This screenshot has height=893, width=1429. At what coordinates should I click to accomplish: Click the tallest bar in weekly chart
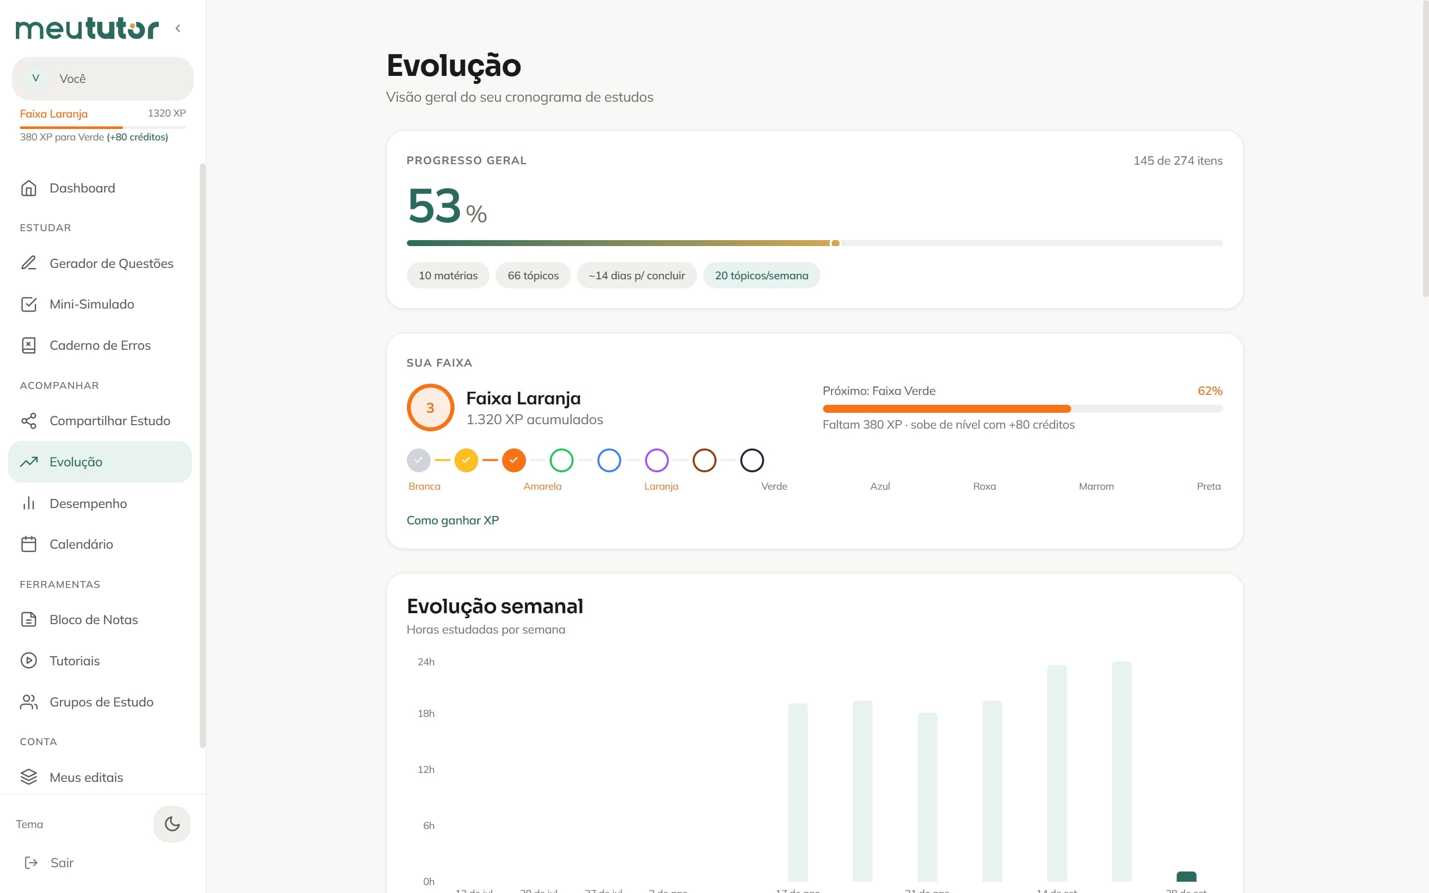[x=1121, y=771]
